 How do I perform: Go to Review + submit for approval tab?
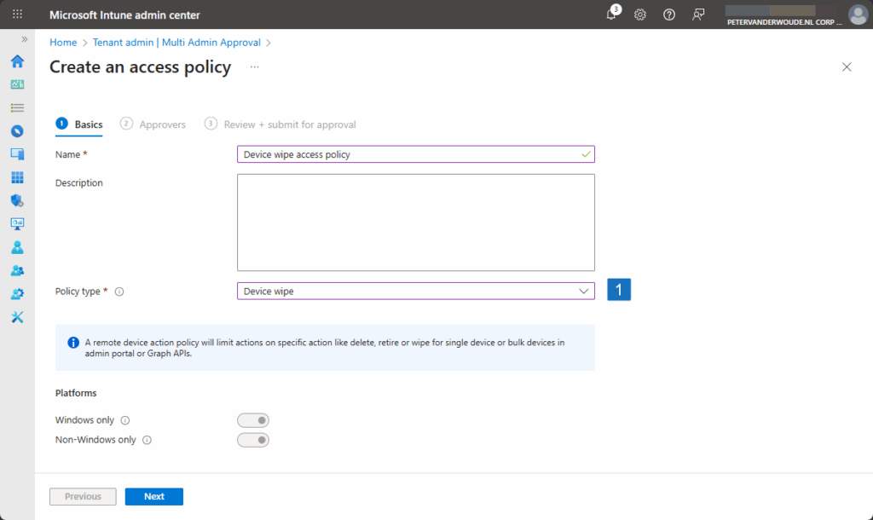289,124
